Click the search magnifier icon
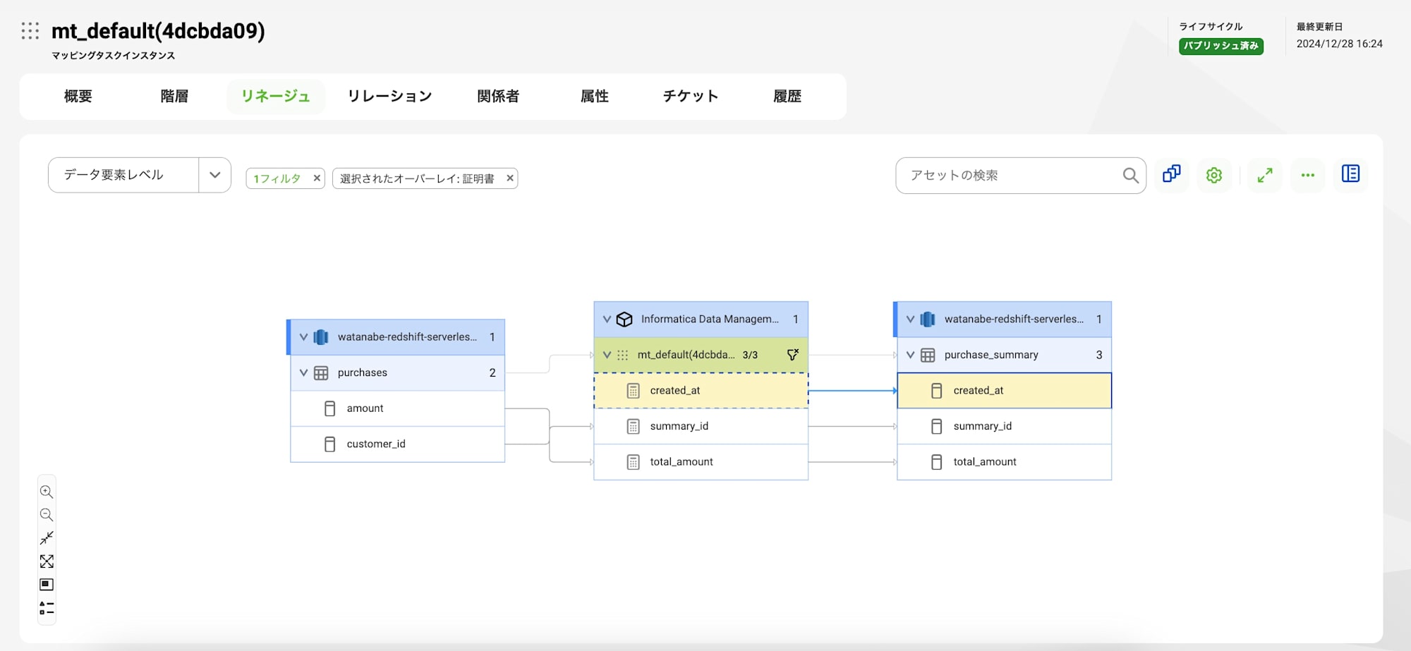 pyautogui.click(x=1130, y=176)
